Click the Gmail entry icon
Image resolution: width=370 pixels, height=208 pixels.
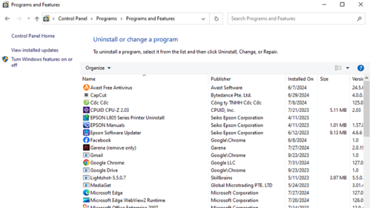click(86, 155)
